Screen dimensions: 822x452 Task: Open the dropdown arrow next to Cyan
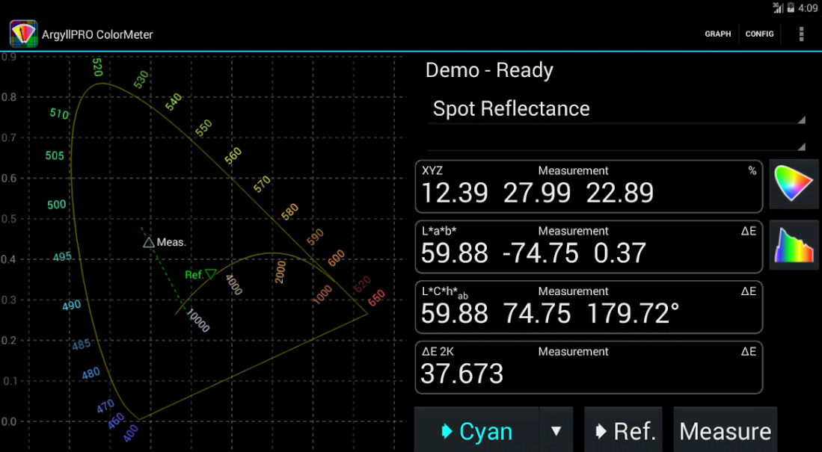click(x=556, y=431)
